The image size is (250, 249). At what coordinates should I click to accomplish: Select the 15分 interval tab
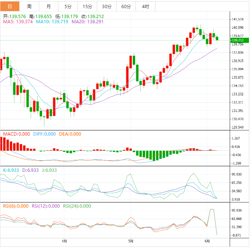pos(87,7)
